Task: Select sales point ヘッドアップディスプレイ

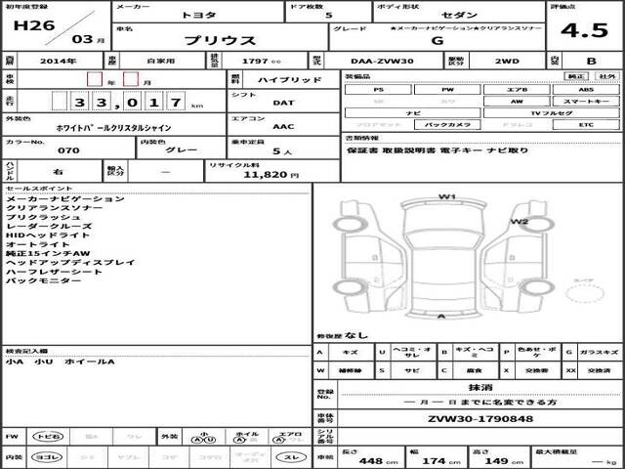Action: tap(70, 263)
